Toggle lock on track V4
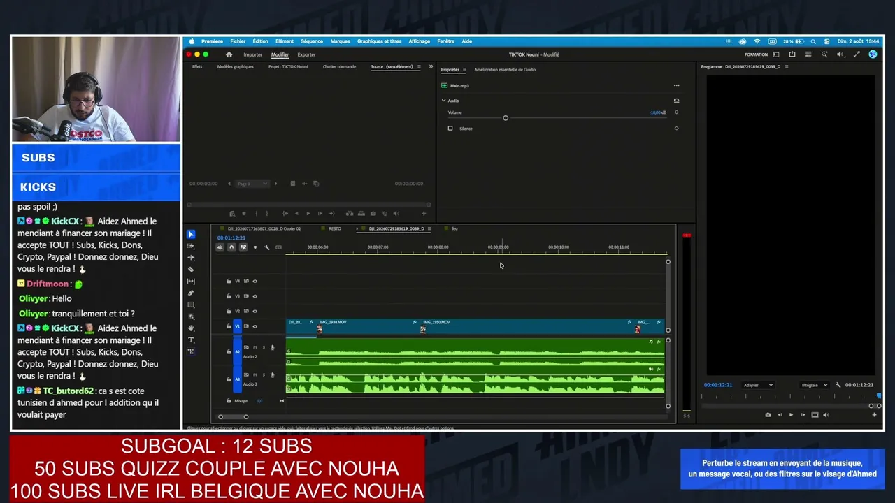895x503 pixels. tap(229, 282)
